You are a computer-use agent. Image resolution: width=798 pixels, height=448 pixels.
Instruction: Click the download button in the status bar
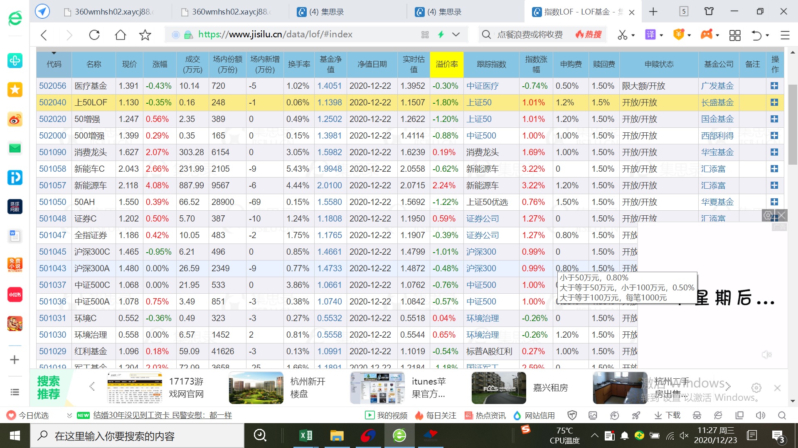pyautogui.click(x=667, y=415)
